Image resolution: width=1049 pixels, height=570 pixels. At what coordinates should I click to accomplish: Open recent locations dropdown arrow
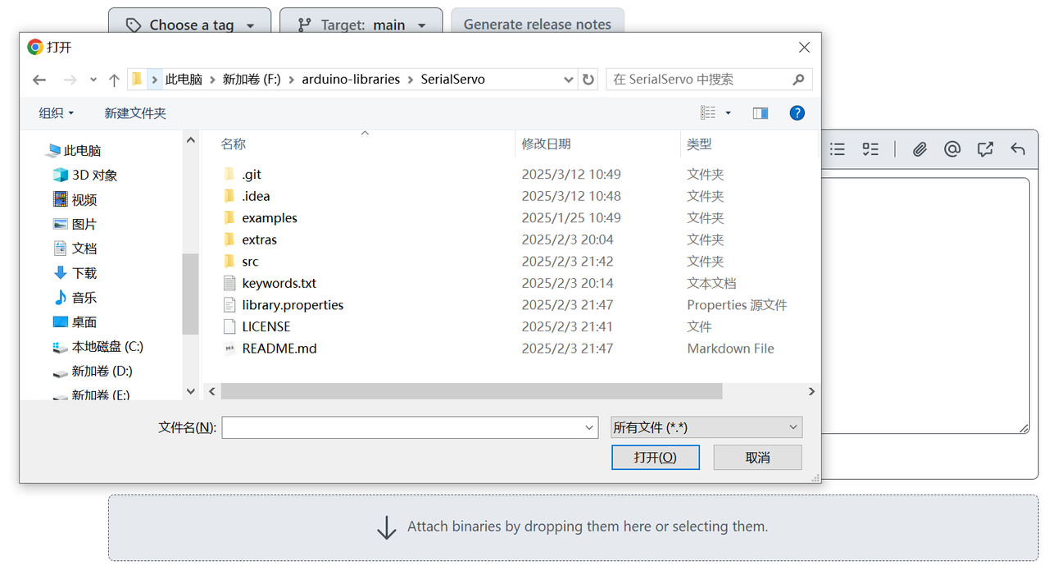(x=93, y=80)
